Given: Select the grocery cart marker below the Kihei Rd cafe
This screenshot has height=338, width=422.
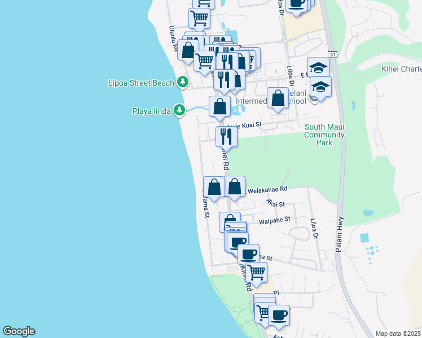Looking at the screenshot, I should tap(257, 273).
